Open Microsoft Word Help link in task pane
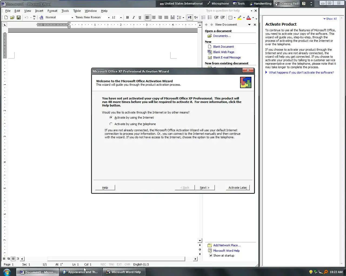 click(x=226, y=251)
